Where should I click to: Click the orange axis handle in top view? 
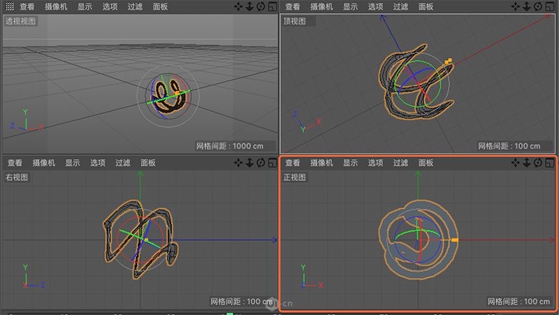[x=448, y=61]
